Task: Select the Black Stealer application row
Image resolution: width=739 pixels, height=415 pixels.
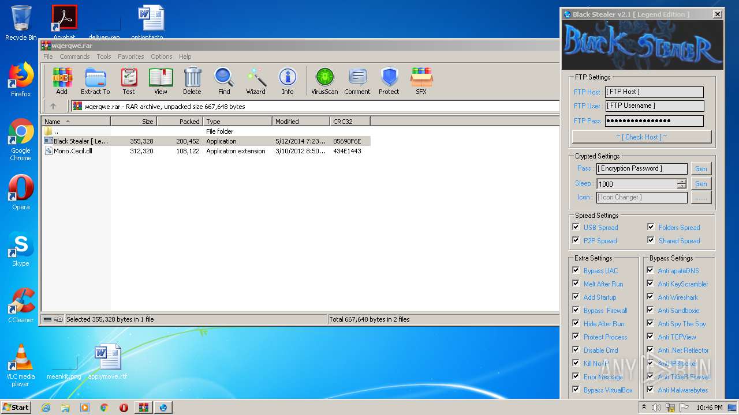Action: 206,141
